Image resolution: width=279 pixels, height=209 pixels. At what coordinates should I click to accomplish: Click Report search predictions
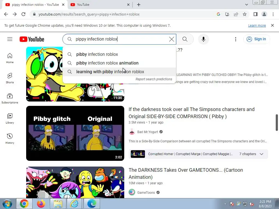click(154, 79)
